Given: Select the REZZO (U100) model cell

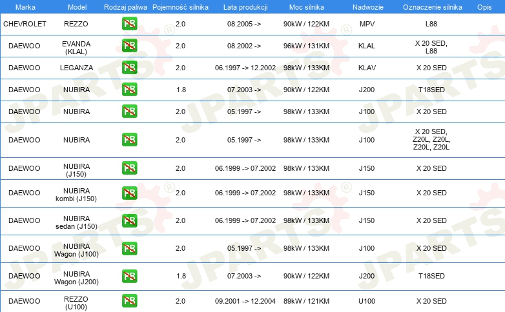Looking at the screenshot, I should [x=76, y=303].
